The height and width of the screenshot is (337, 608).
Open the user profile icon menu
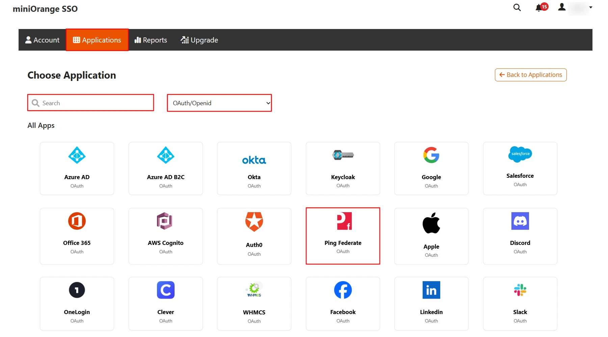tap(562, 7)
